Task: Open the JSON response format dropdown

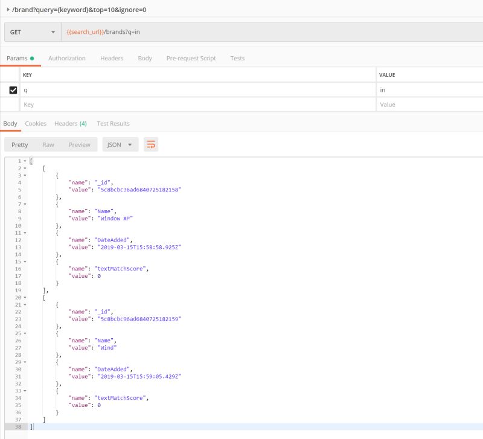Action: pyautogui.click(x=118, y=144)
